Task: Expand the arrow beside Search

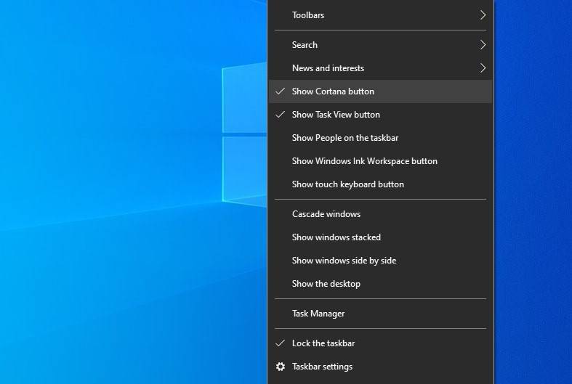Action: pyautogui.click(x=483, y=45)
